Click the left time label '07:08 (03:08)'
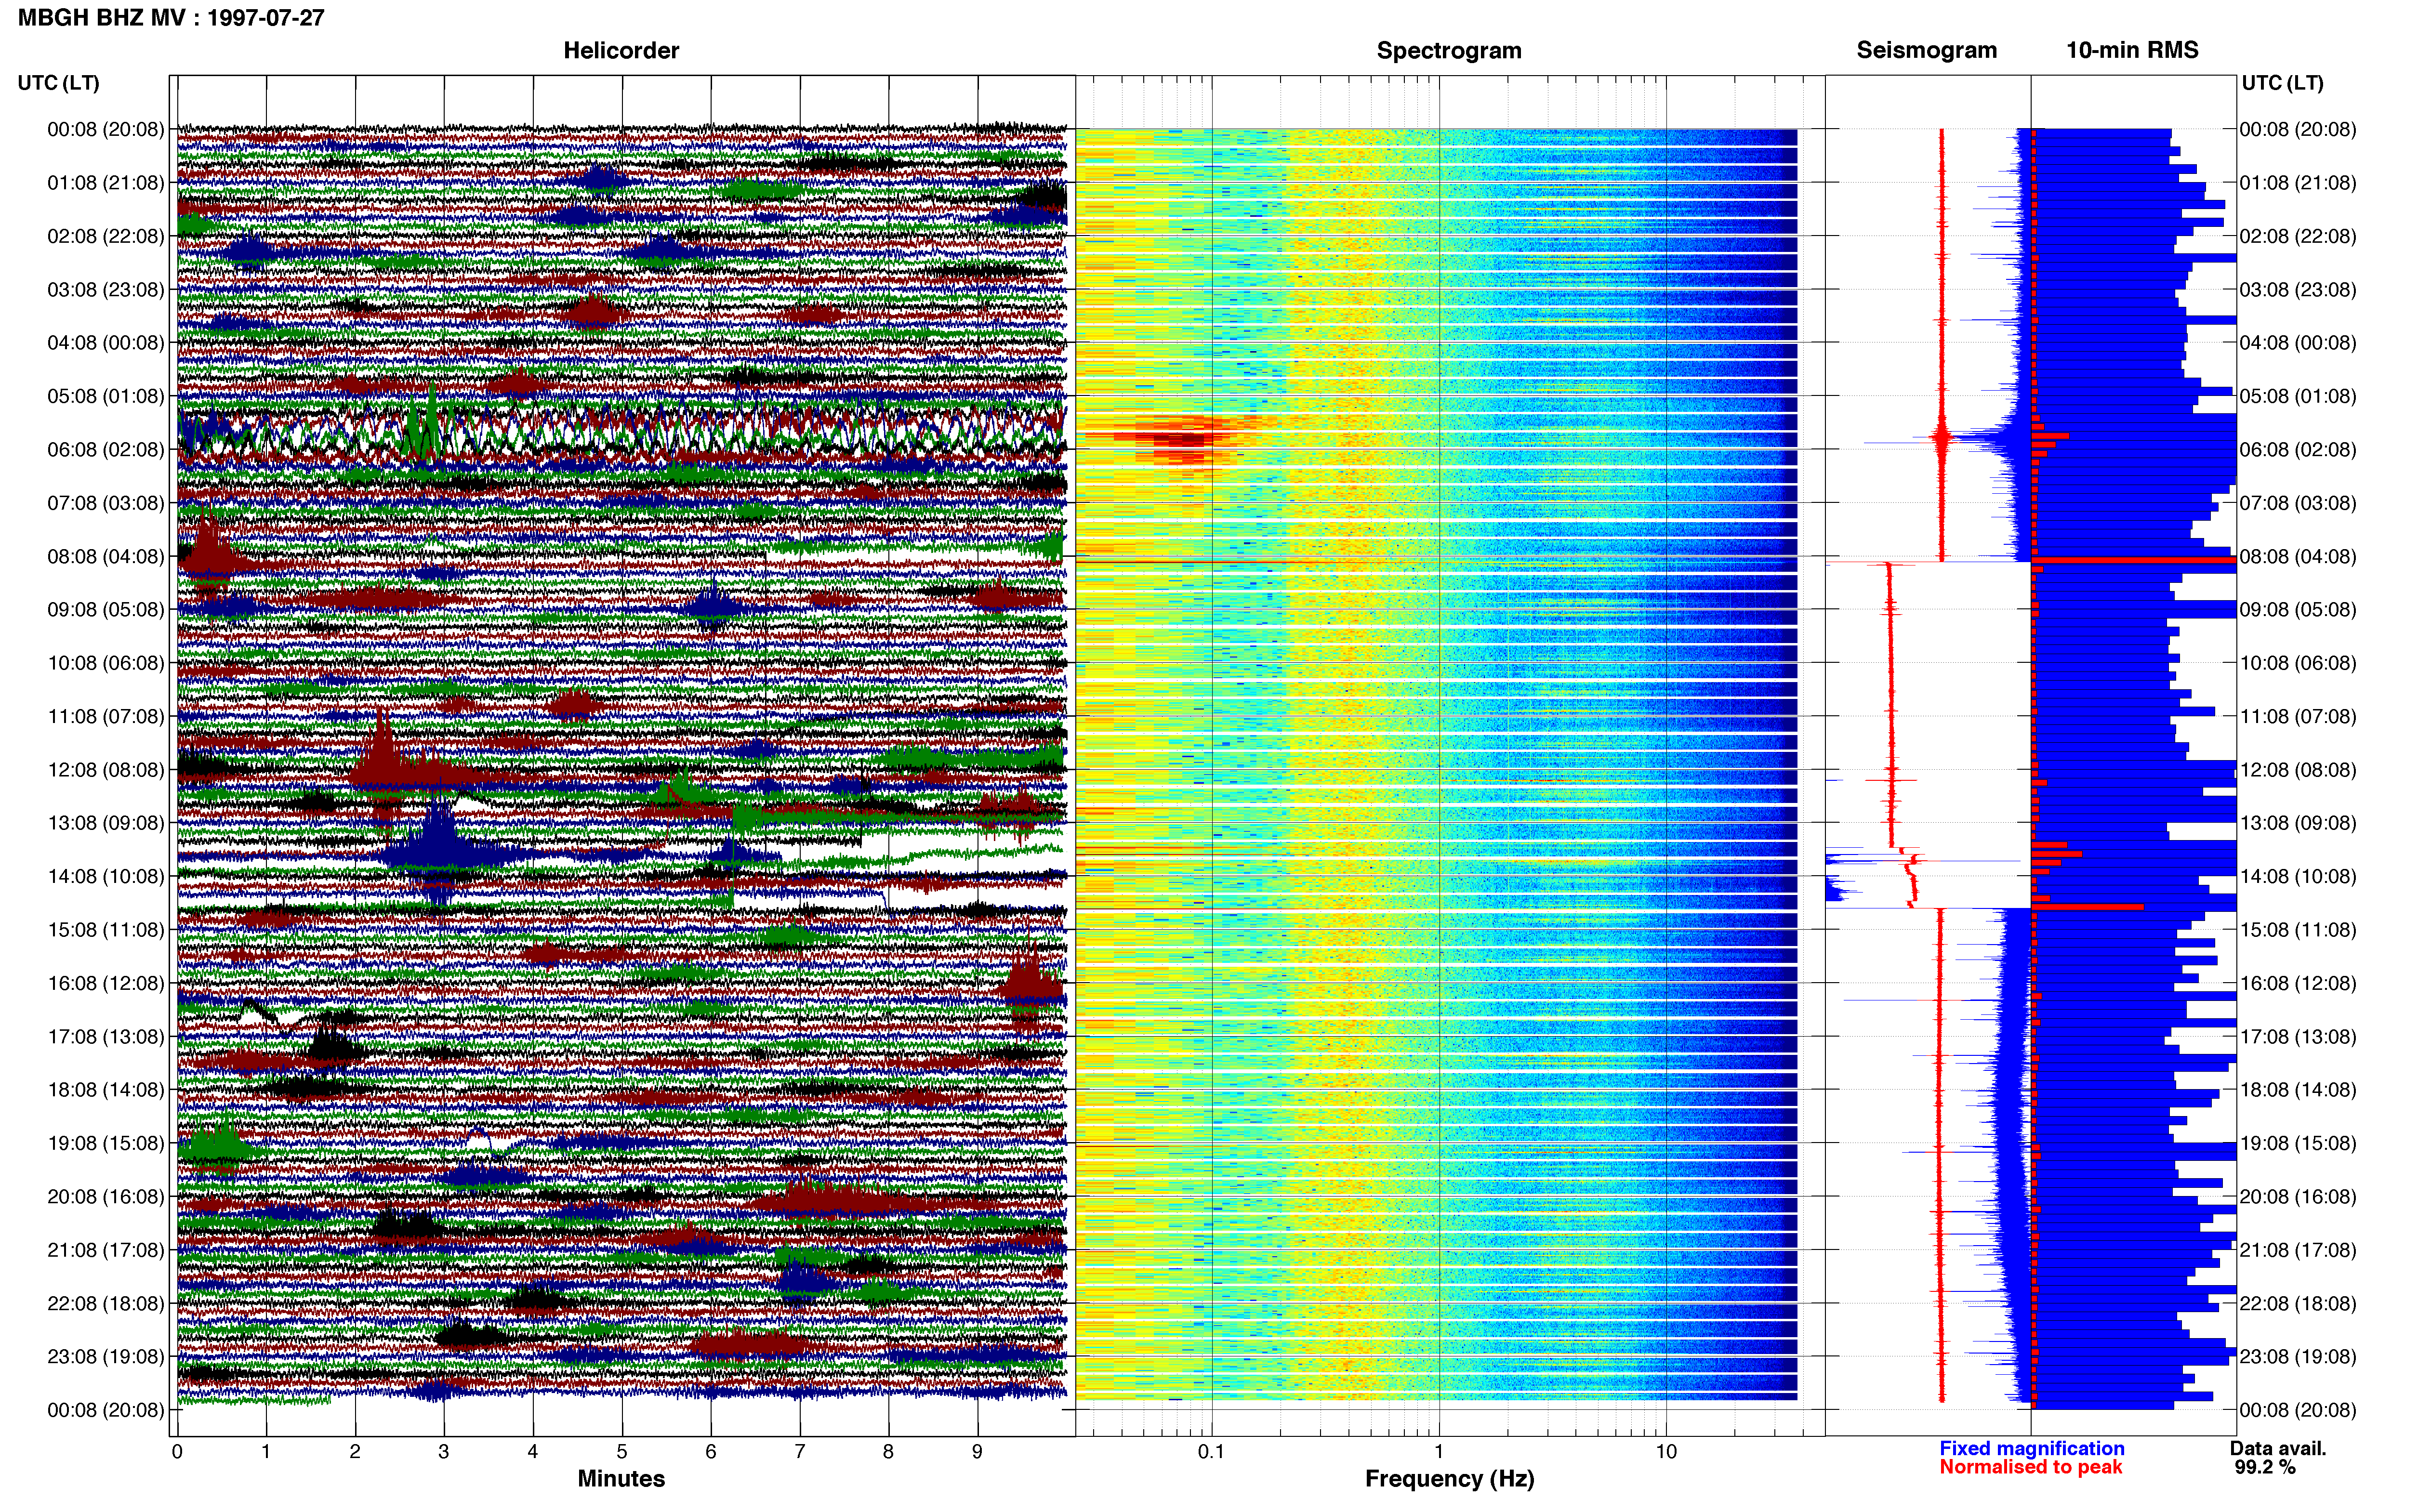Viewport: 2418px width, 1512px height. (105, 503)
